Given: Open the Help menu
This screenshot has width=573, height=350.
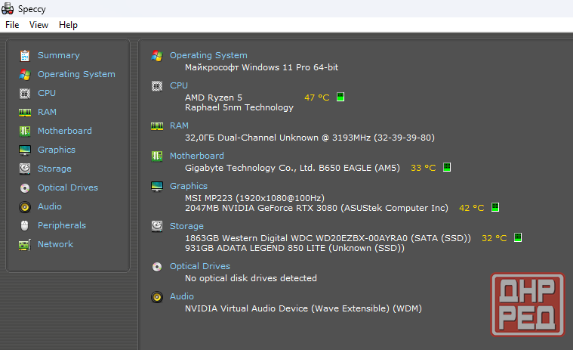Looking at the screenshot, I should 69,25.
